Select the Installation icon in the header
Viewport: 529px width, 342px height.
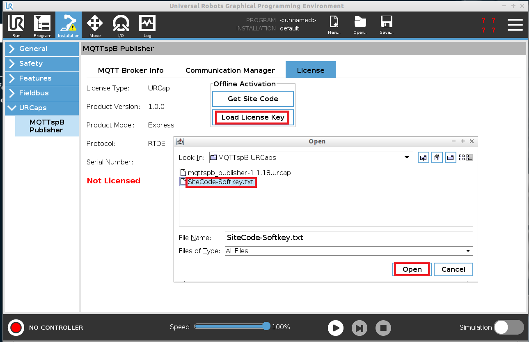tap(69, 25)
